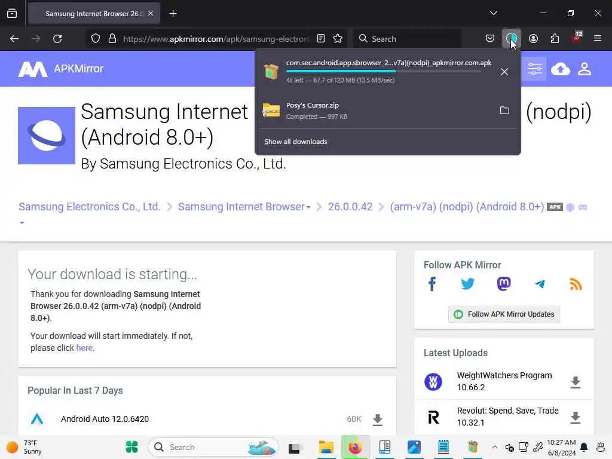
Task: Show hidden system tray icons
Action: [x=494, y=447]
